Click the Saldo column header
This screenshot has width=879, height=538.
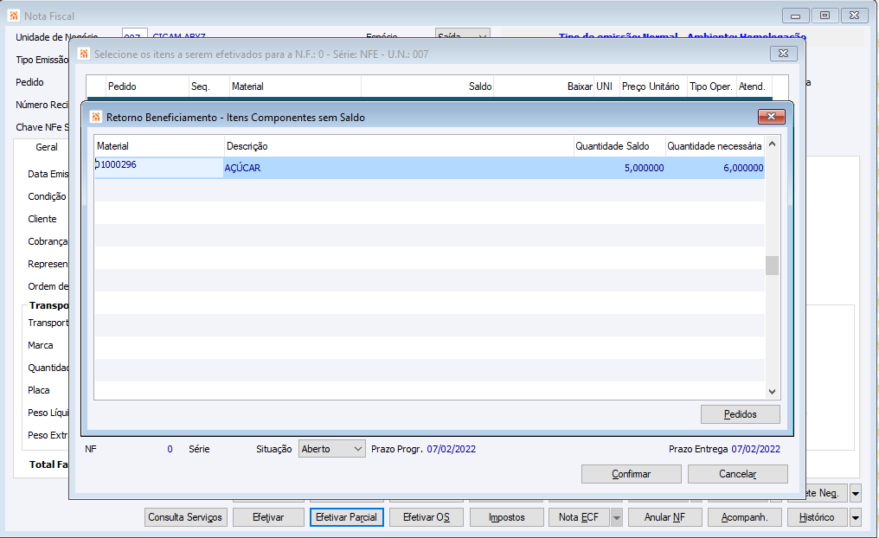coord(427,86)
